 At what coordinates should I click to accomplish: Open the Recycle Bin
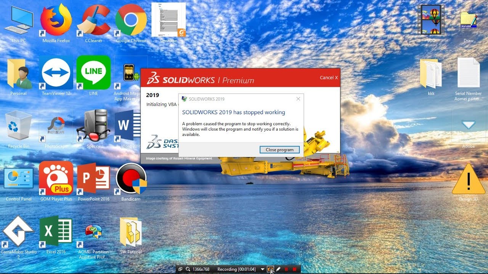pos(18,129)
